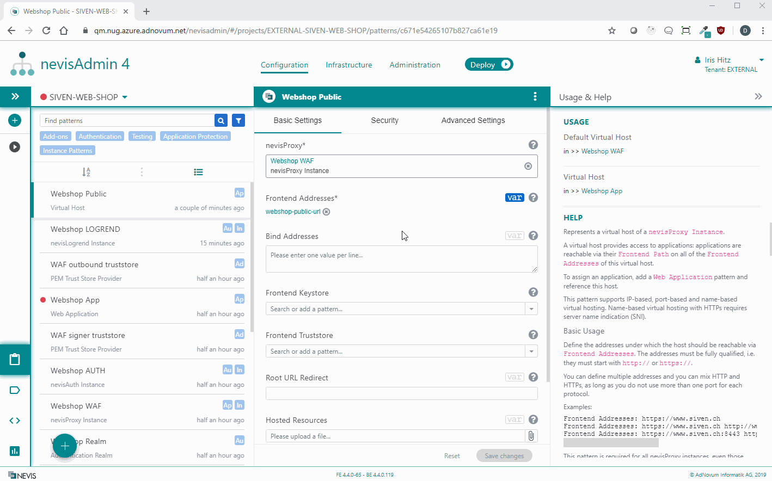The height and width of the screenshot is (481, 772).
Task: Open the Webshop App link under Virtual Host
Action: (602, 191)
